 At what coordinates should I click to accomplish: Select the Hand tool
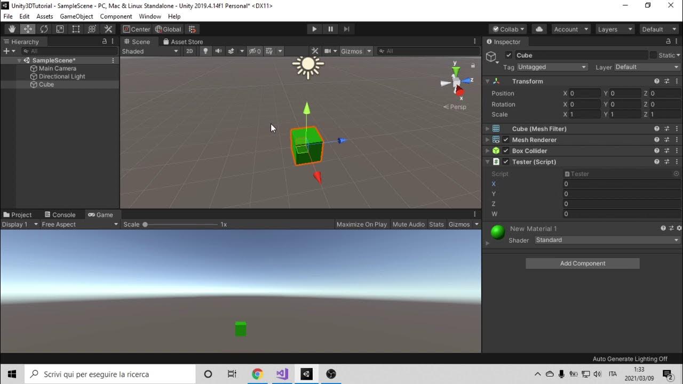point(12,29)
